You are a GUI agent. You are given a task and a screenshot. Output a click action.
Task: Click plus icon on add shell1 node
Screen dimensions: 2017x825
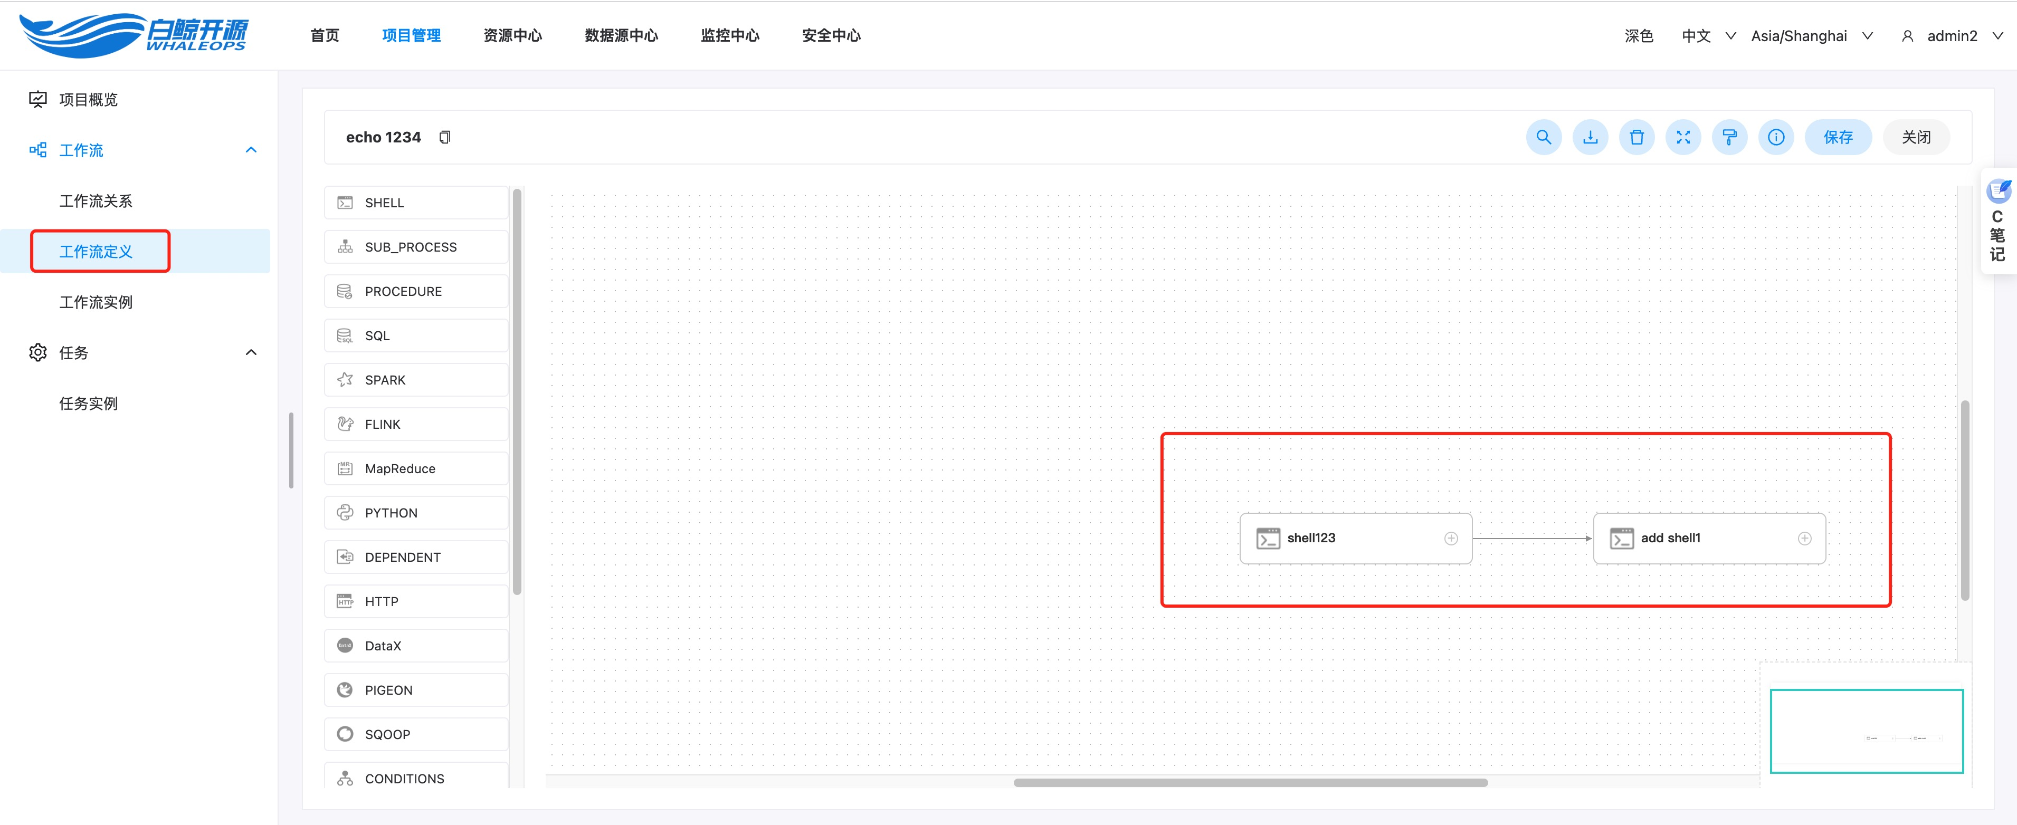point(1804,538)
